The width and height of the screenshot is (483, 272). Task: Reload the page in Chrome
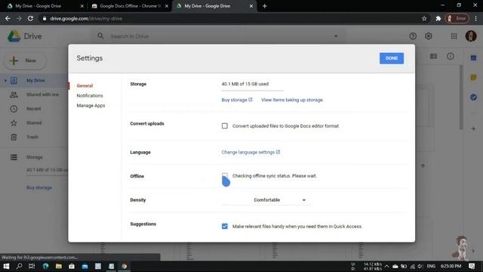click(x=30, y=18)
